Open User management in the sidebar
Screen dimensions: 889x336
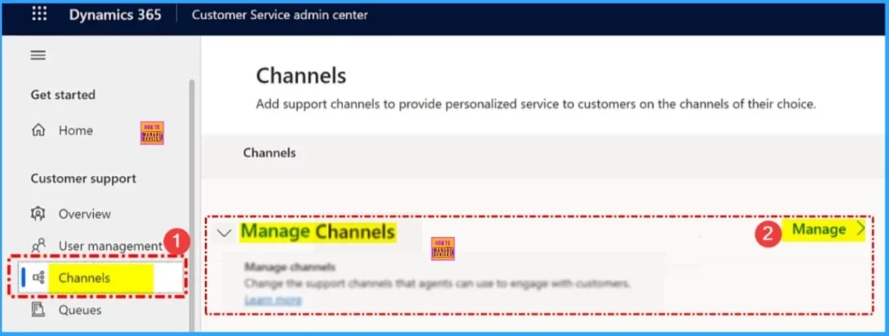point(110,247)
